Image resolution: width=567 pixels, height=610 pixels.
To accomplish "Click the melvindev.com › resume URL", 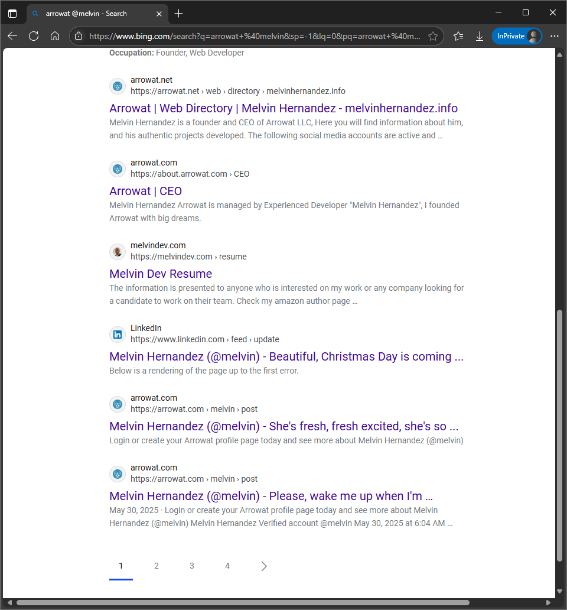I will pos(188,257).
